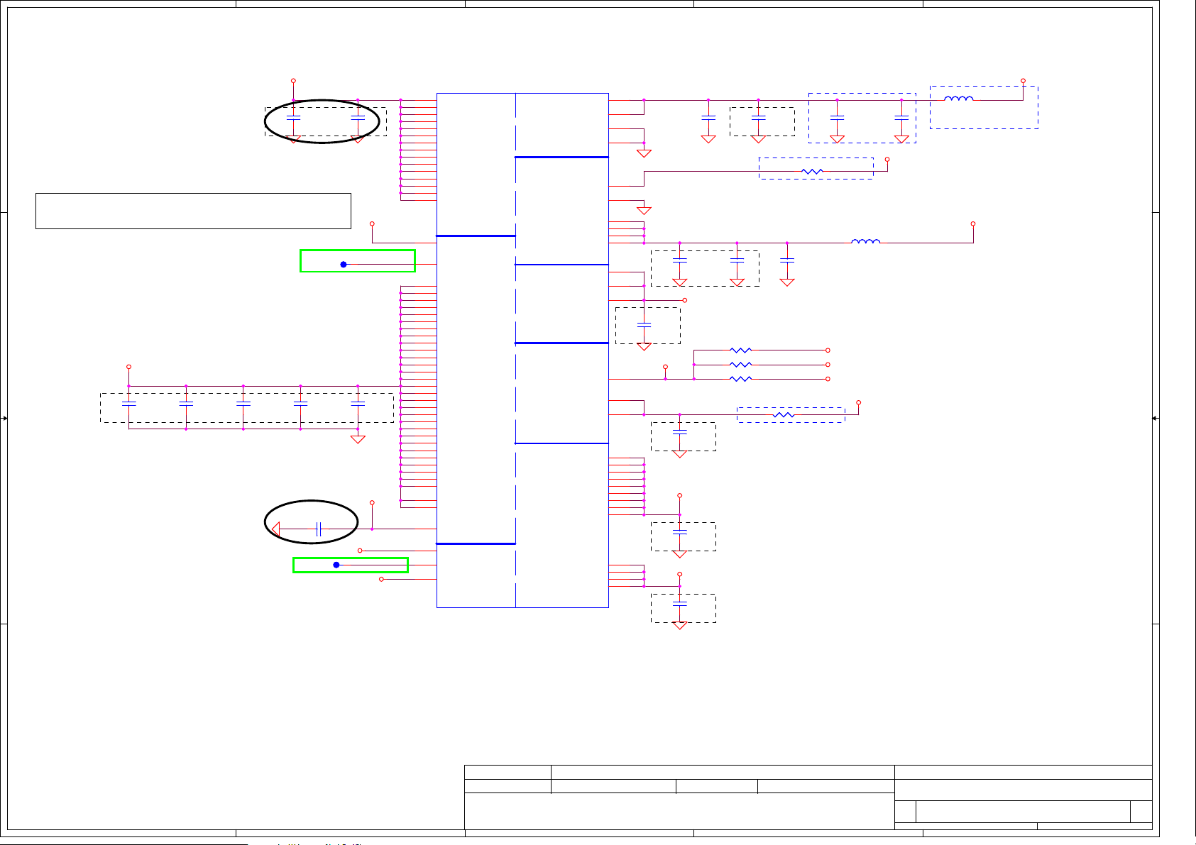Click the left-edge sheet border arrow marker
Image resolution: width=1196 pixels, height=845 pixels.
coord(5,419)
